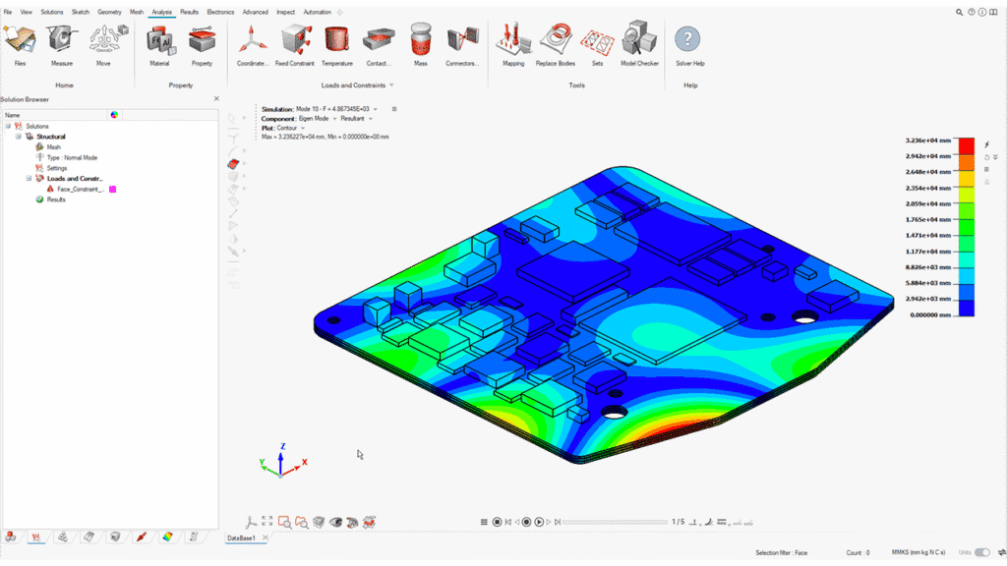Open the red arrow loads tab
Viewport: 1007px width, 566px height.
pos(142,537)
